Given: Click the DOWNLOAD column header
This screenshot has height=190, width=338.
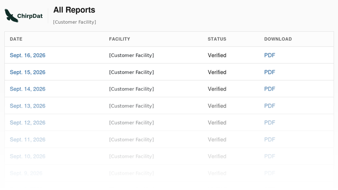Looking at the screenshot, I should pyautogui.click(x=278, y=39).
